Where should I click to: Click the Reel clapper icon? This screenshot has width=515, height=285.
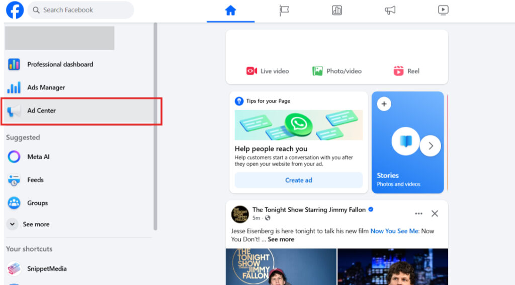pyautogui.click(x=398, y=71)
